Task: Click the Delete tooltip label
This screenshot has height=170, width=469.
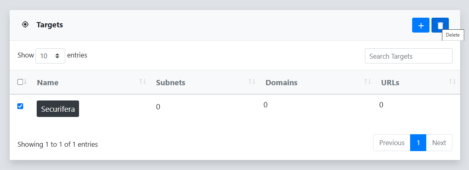Action: tap(452, 35)
